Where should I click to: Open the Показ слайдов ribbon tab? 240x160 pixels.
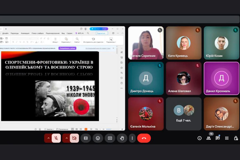(x=38, y=33)
